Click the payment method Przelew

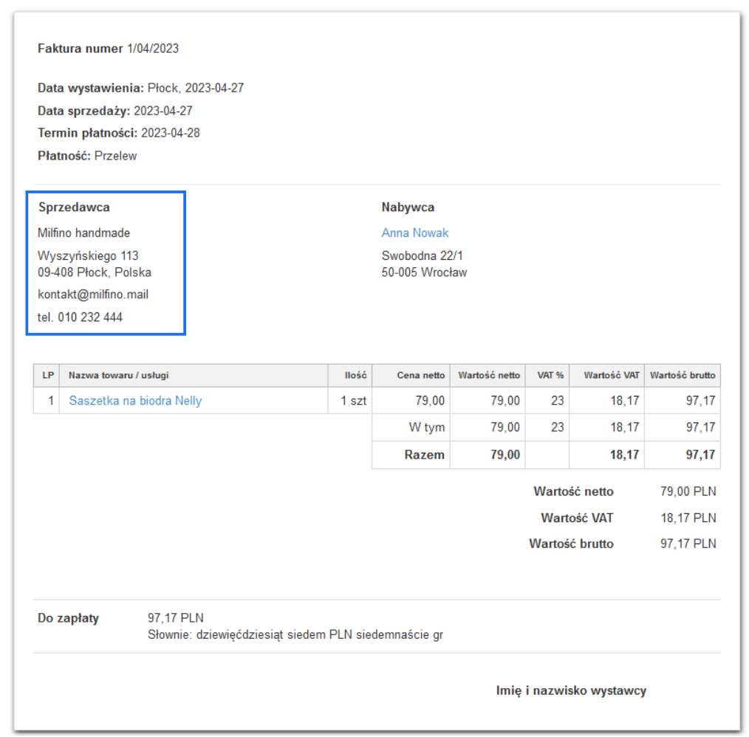tap(115, 156)
